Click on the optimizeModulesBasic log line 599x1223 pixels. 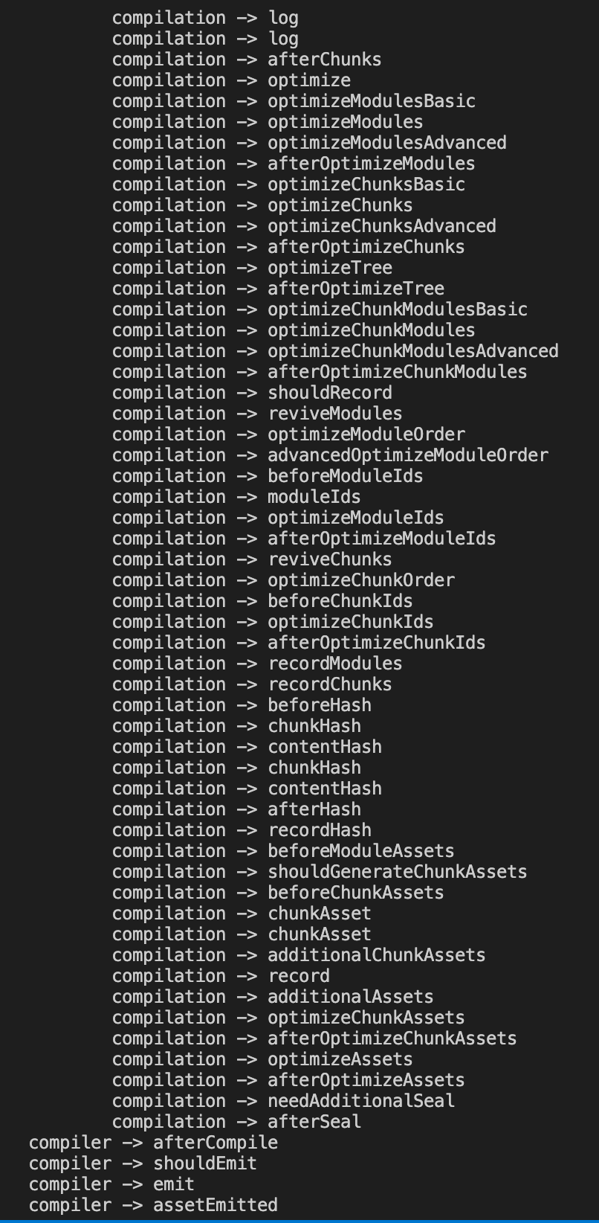coord(371,101)
